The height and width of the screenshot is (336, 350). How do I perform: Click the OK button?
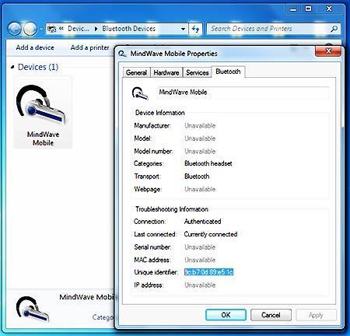pos(226,315)
